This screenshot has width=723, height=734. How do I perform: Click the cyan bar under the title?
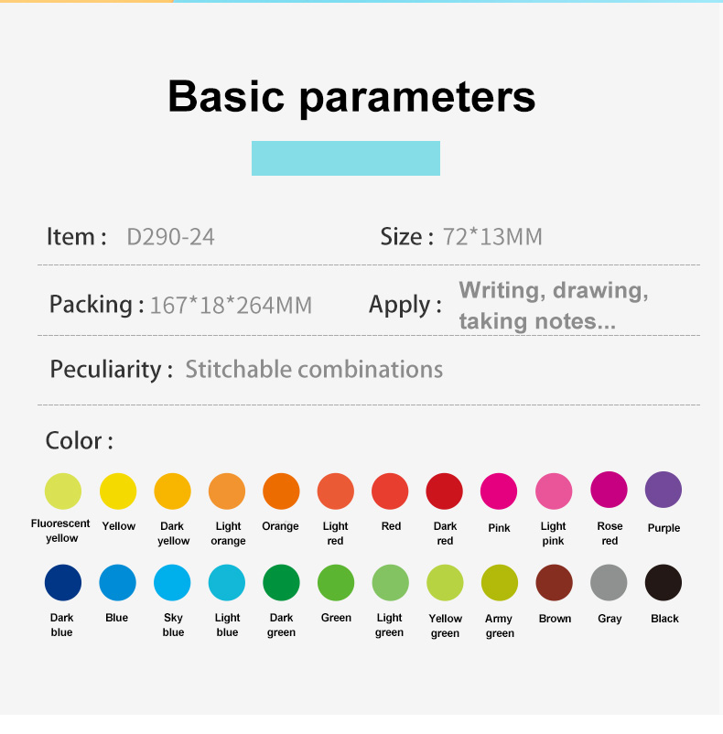click(x=346, y=158)
